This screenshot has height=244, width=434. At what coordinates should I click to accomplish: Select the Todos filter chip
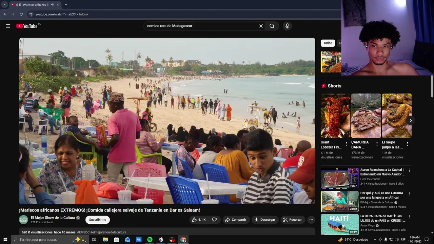click(328, 43)
